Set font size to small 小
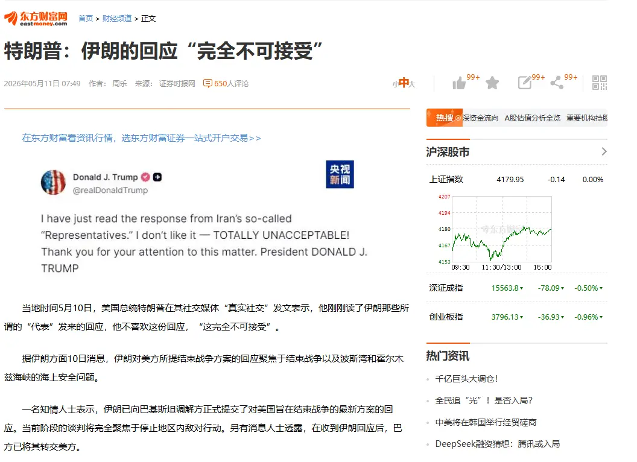 point(395,84)
